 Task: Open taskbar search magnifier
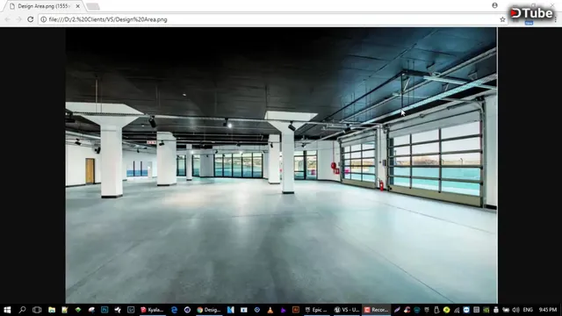22,310
